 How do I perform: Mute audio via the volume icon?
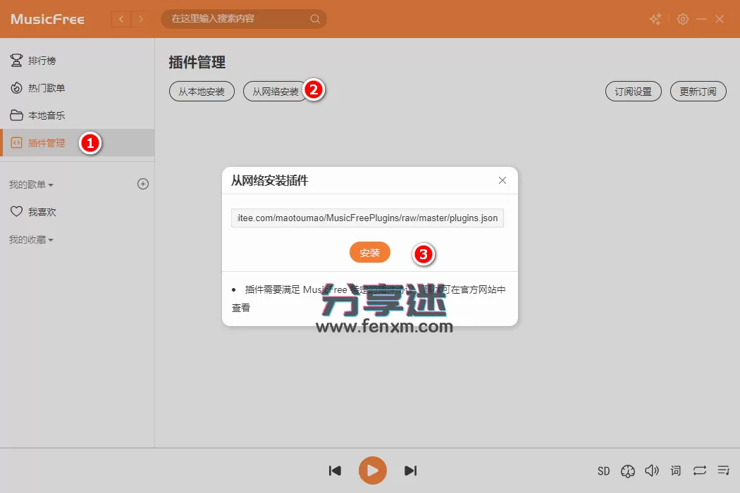[x=651, y=470]
